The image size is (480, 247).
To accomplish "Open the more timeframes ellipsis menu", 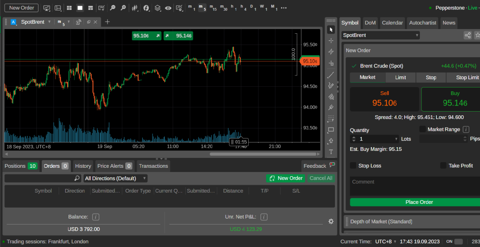I will [x=284, y=8].
